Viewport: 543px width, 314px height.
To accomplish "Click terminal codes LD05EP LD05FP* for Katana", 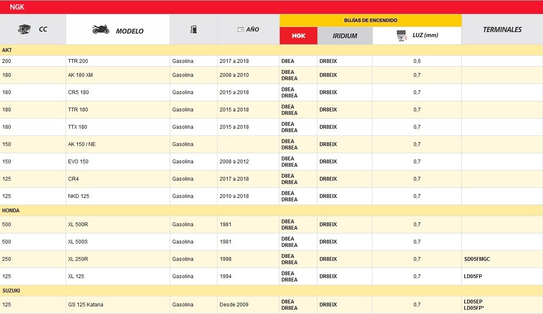I will [474, 305].
